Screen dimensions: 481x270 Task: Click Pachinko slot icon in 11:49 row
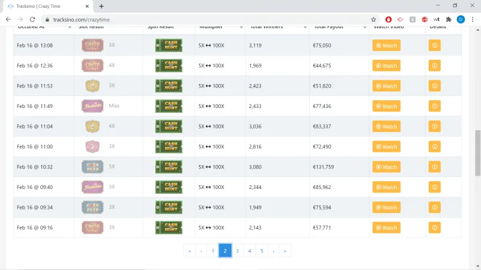[93, 106]
